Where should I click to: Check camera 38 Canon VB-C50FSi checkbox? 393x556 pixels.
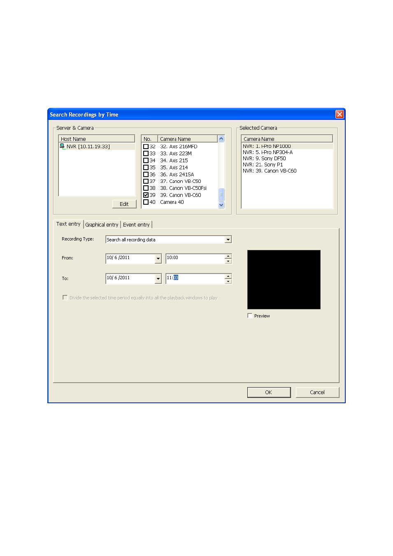coord(146,188)
